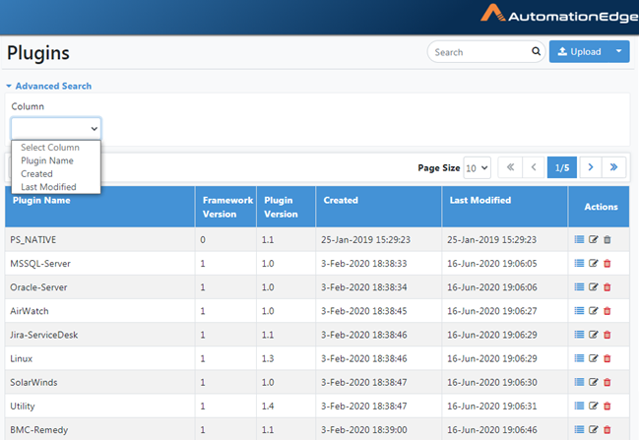Image resolution: width=639 pixels, height=440 pixels.
Task: Edit the SolarWinds plugin
Action: tap(594, 382)
